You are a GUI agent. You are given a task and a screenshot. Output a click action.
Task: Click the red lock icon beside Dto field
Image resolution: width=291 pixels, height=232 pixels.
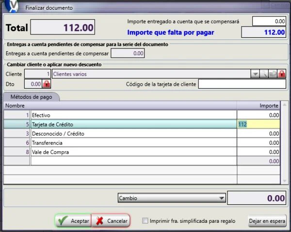pyautogui.click(x=47, y=84)
